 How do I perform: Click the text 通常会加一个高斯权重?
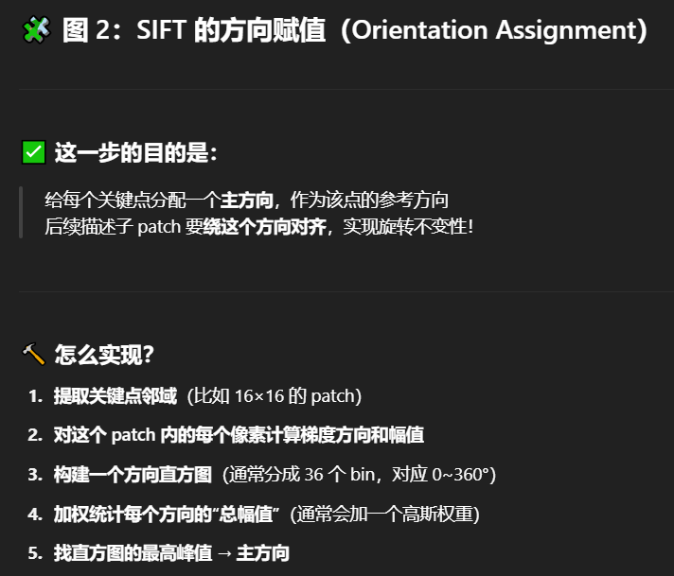(x=385, y=515)
